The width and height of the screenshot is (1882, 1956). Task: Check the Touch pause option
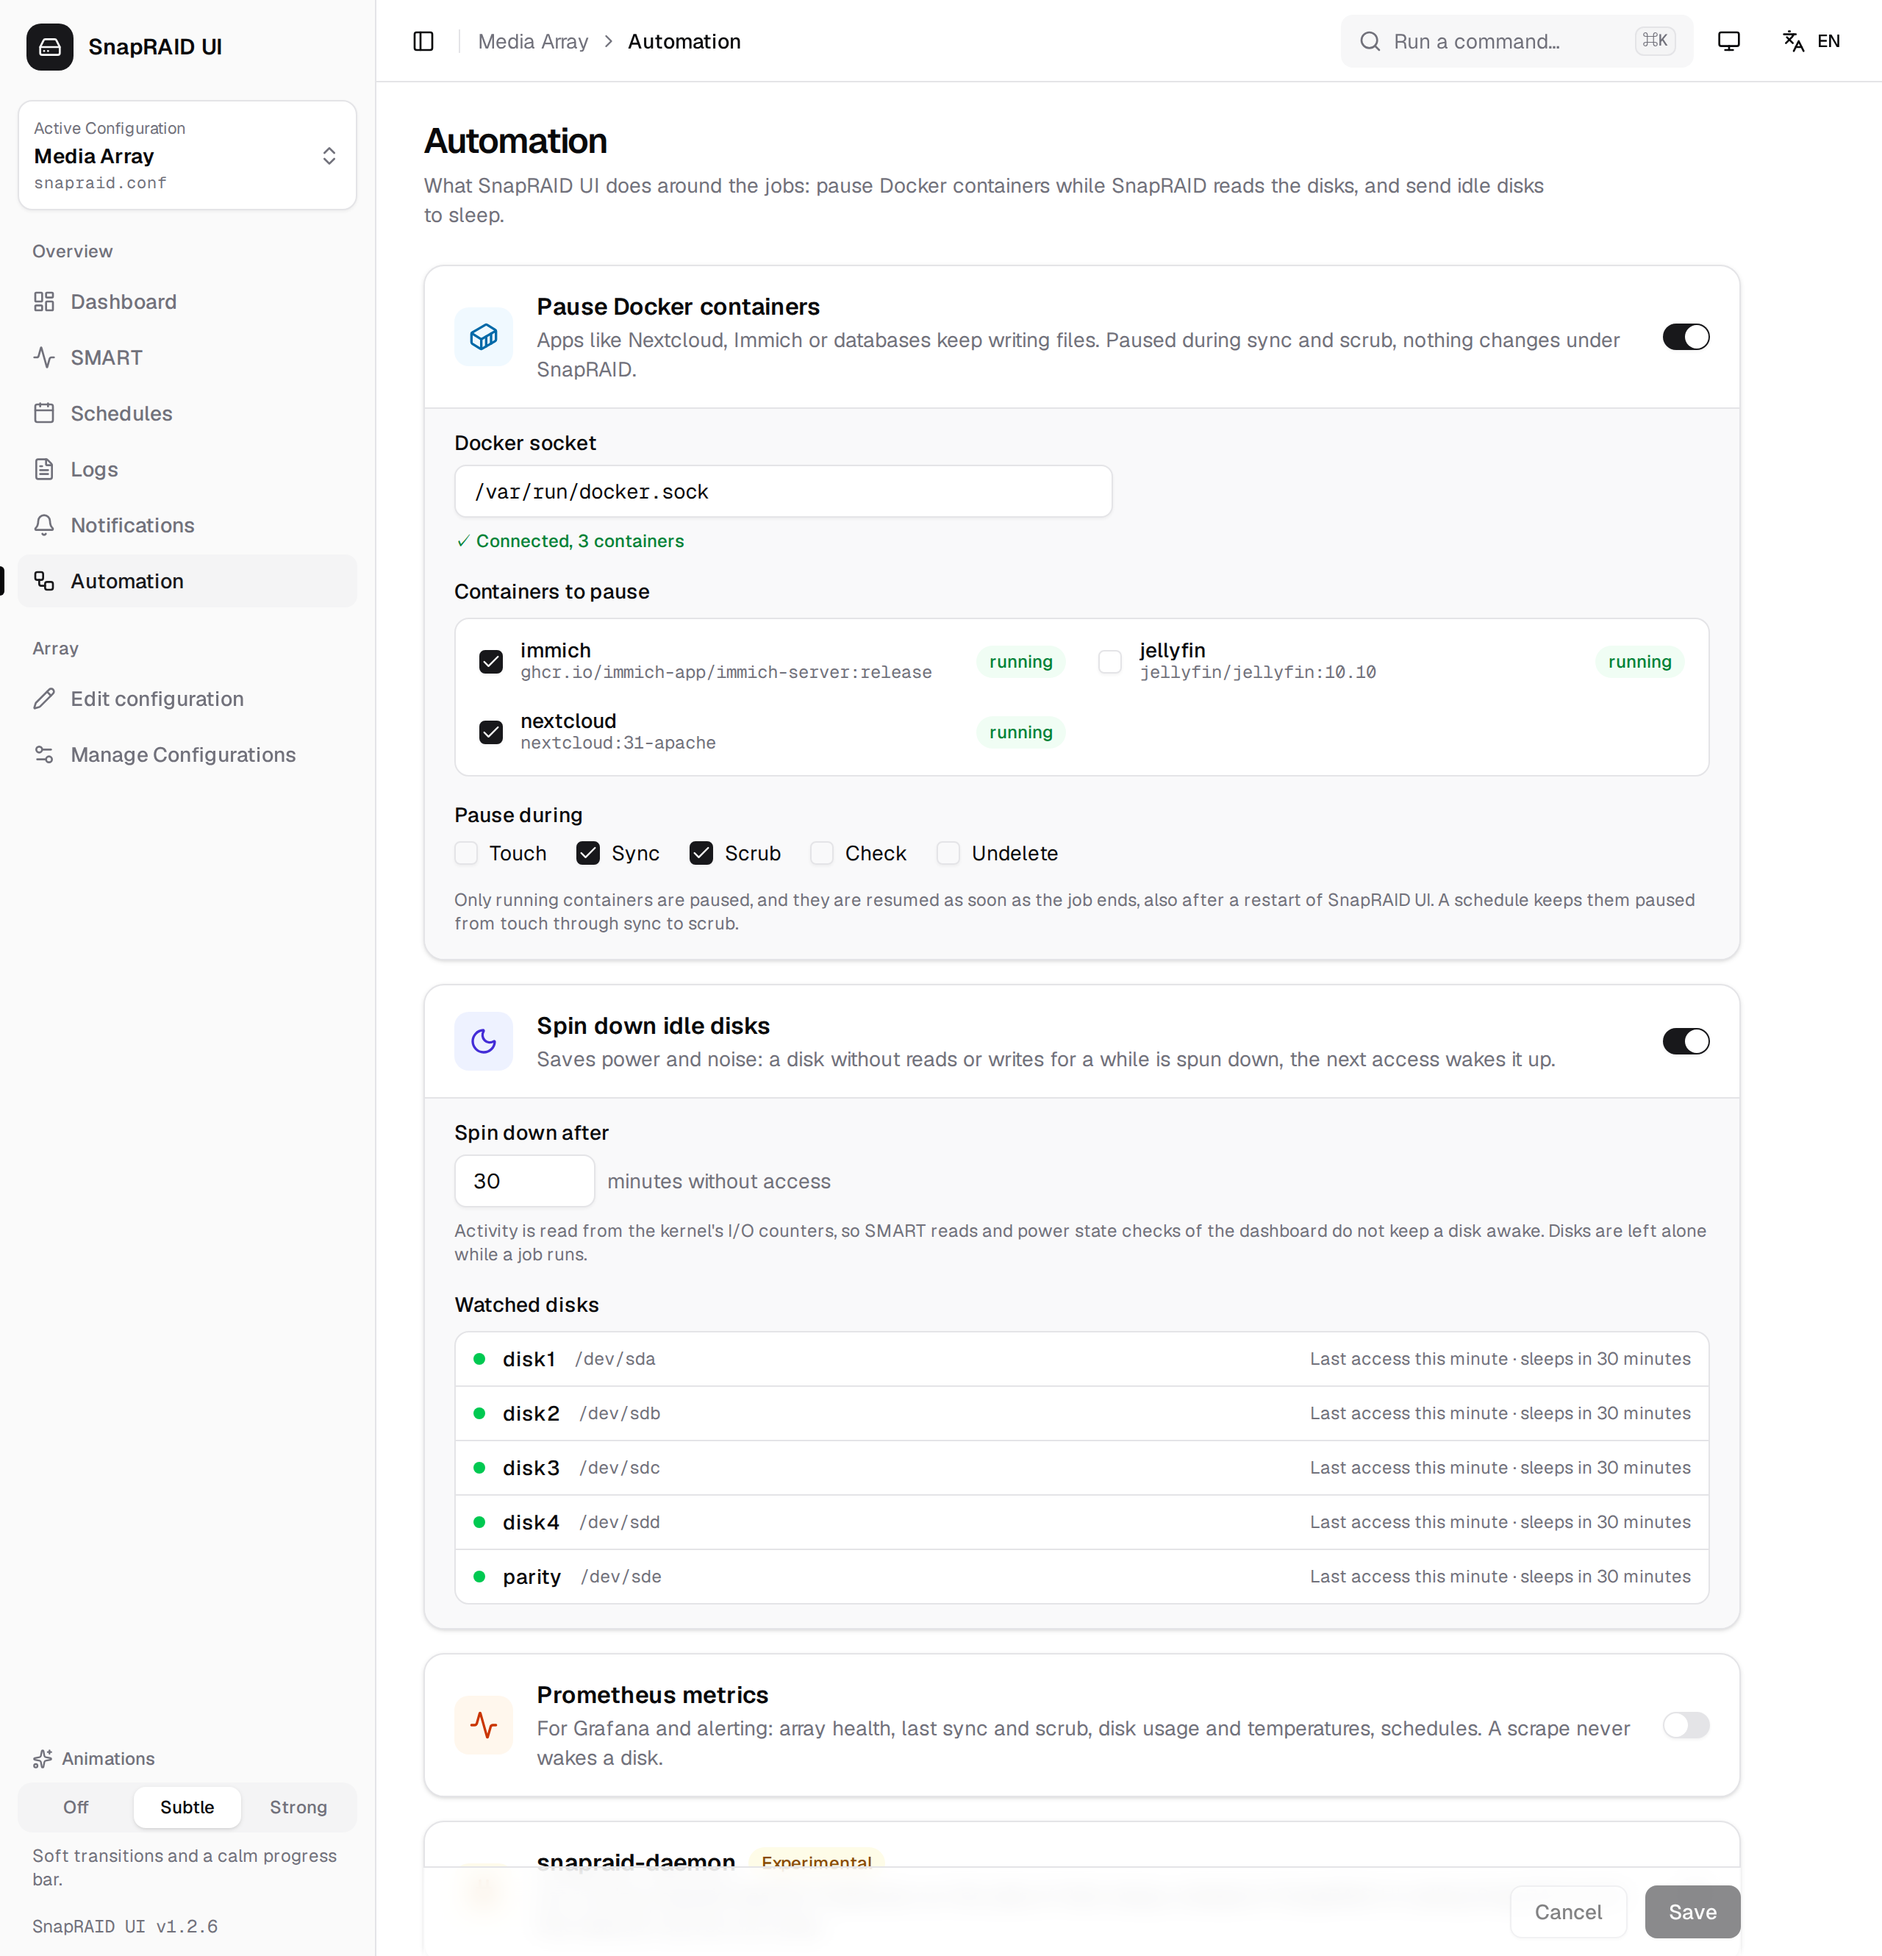(x=466, y=853)
